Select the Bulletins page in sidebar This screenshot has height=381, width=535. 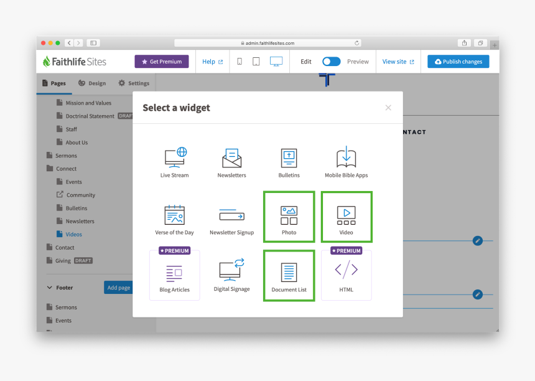[x=72, y=208]
